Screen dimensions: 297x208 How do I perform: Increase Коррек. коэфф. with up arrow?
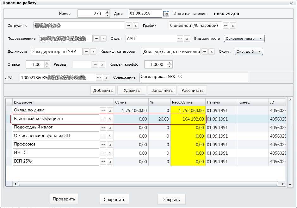[170, 62]
